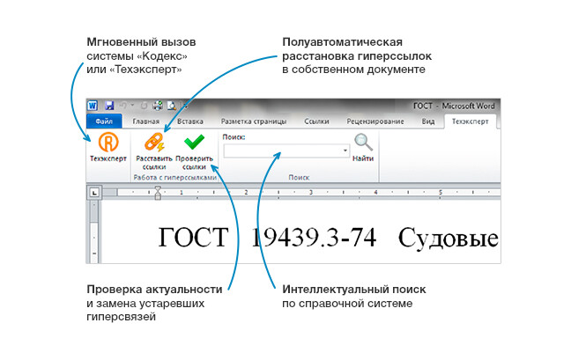571x360 pixels.
Task: Click the word ГОСТ in the document
Action: coord(193,238)
